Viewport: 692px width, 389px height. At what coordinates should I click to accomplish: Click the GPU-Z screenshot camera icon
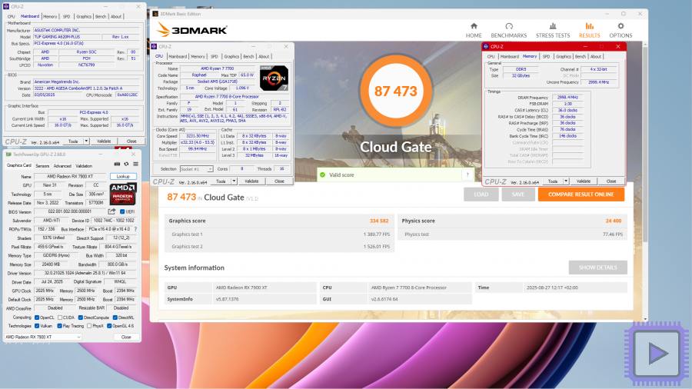117,165
